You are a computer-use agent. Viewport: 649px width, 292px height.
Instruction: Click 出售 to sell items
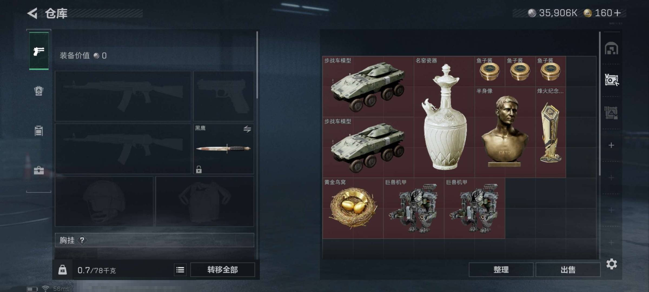tap(568, 270)
